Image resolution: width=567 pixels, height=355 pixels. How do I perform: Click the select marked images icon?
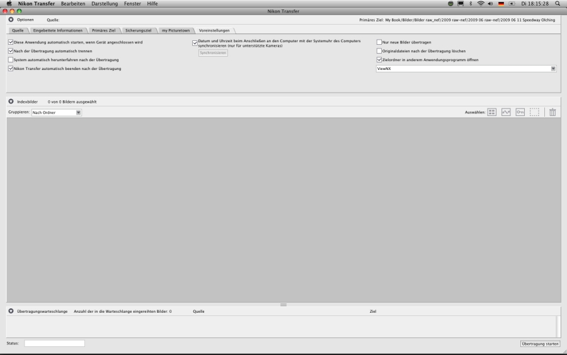[x=506, y=112]
